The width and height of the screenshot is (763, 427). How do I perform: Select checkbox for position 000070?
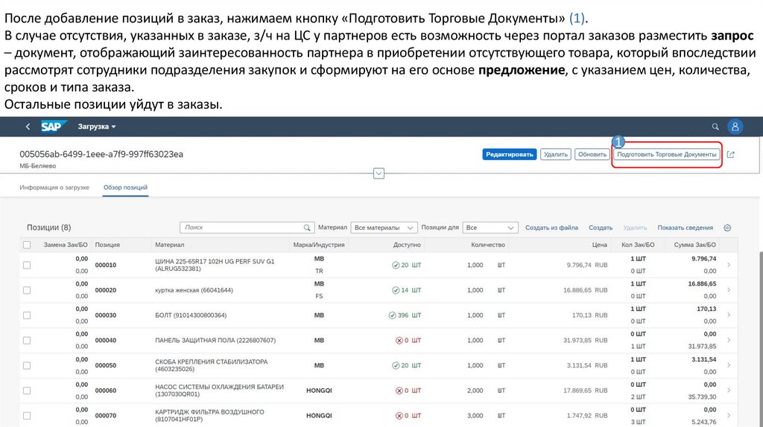pos(27,416)
